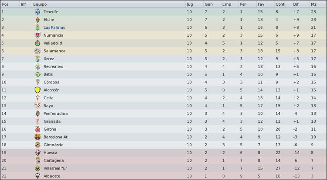Screen dimensions: 327x180
Task: Click the Recreativo team name
Action: [53, 66]
